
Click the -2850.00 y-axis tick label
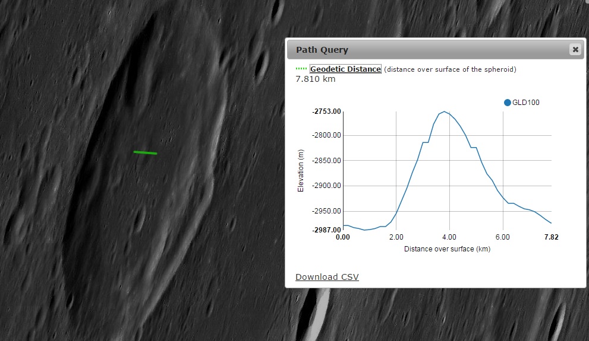326,161
